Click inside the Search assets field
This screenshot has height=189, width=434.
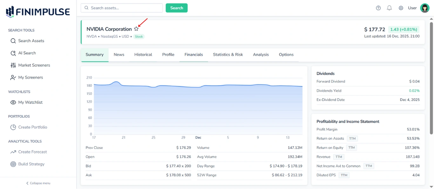click(121, 7)
